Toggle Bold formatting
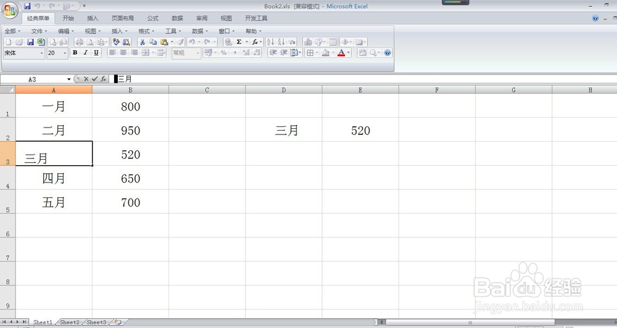This screenshot has height=328, width=617. (x=75, y=52)
